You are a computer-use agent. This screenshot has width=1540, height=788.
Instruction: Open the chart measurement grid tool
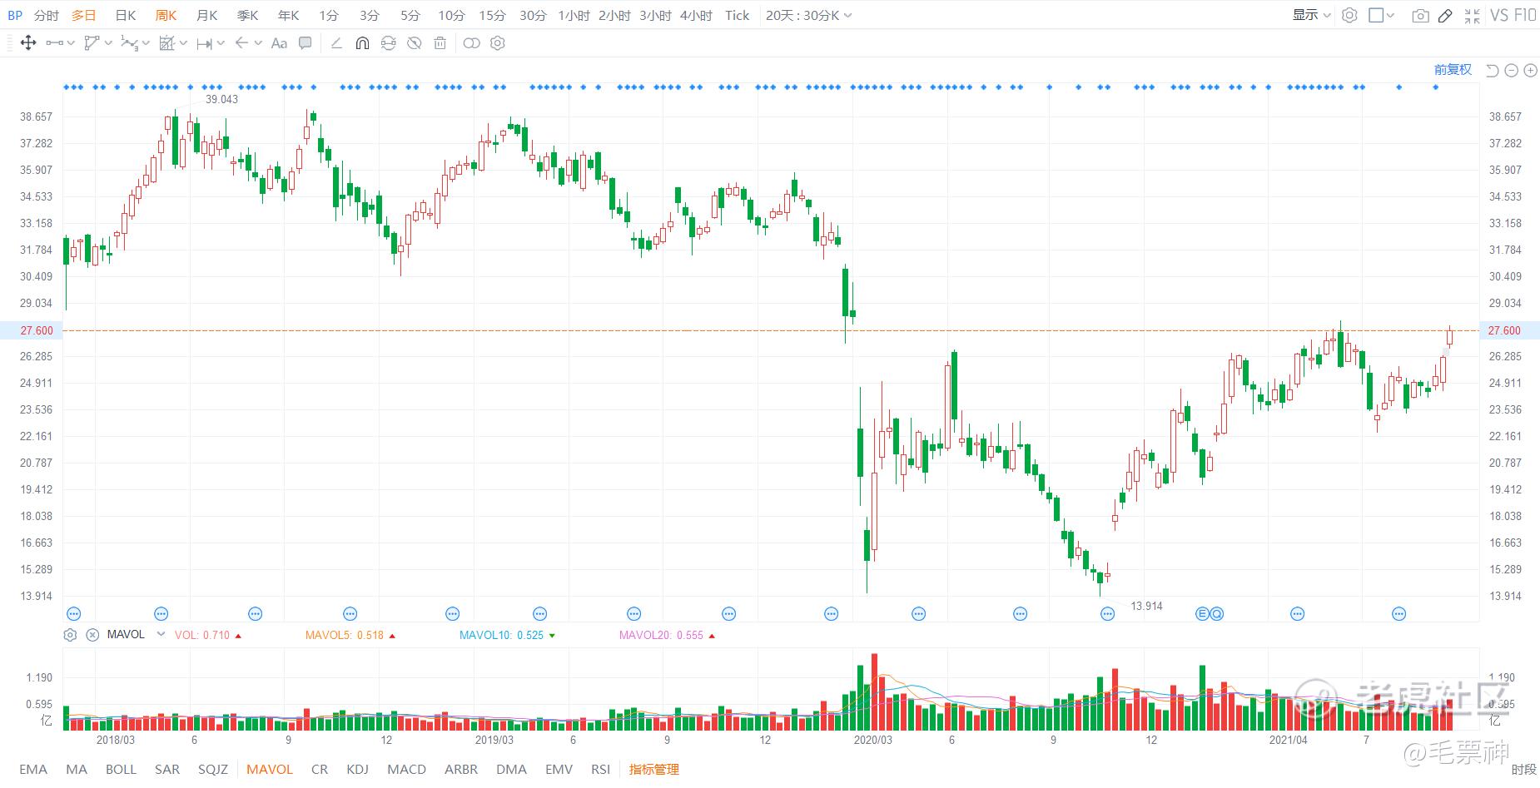166,43
